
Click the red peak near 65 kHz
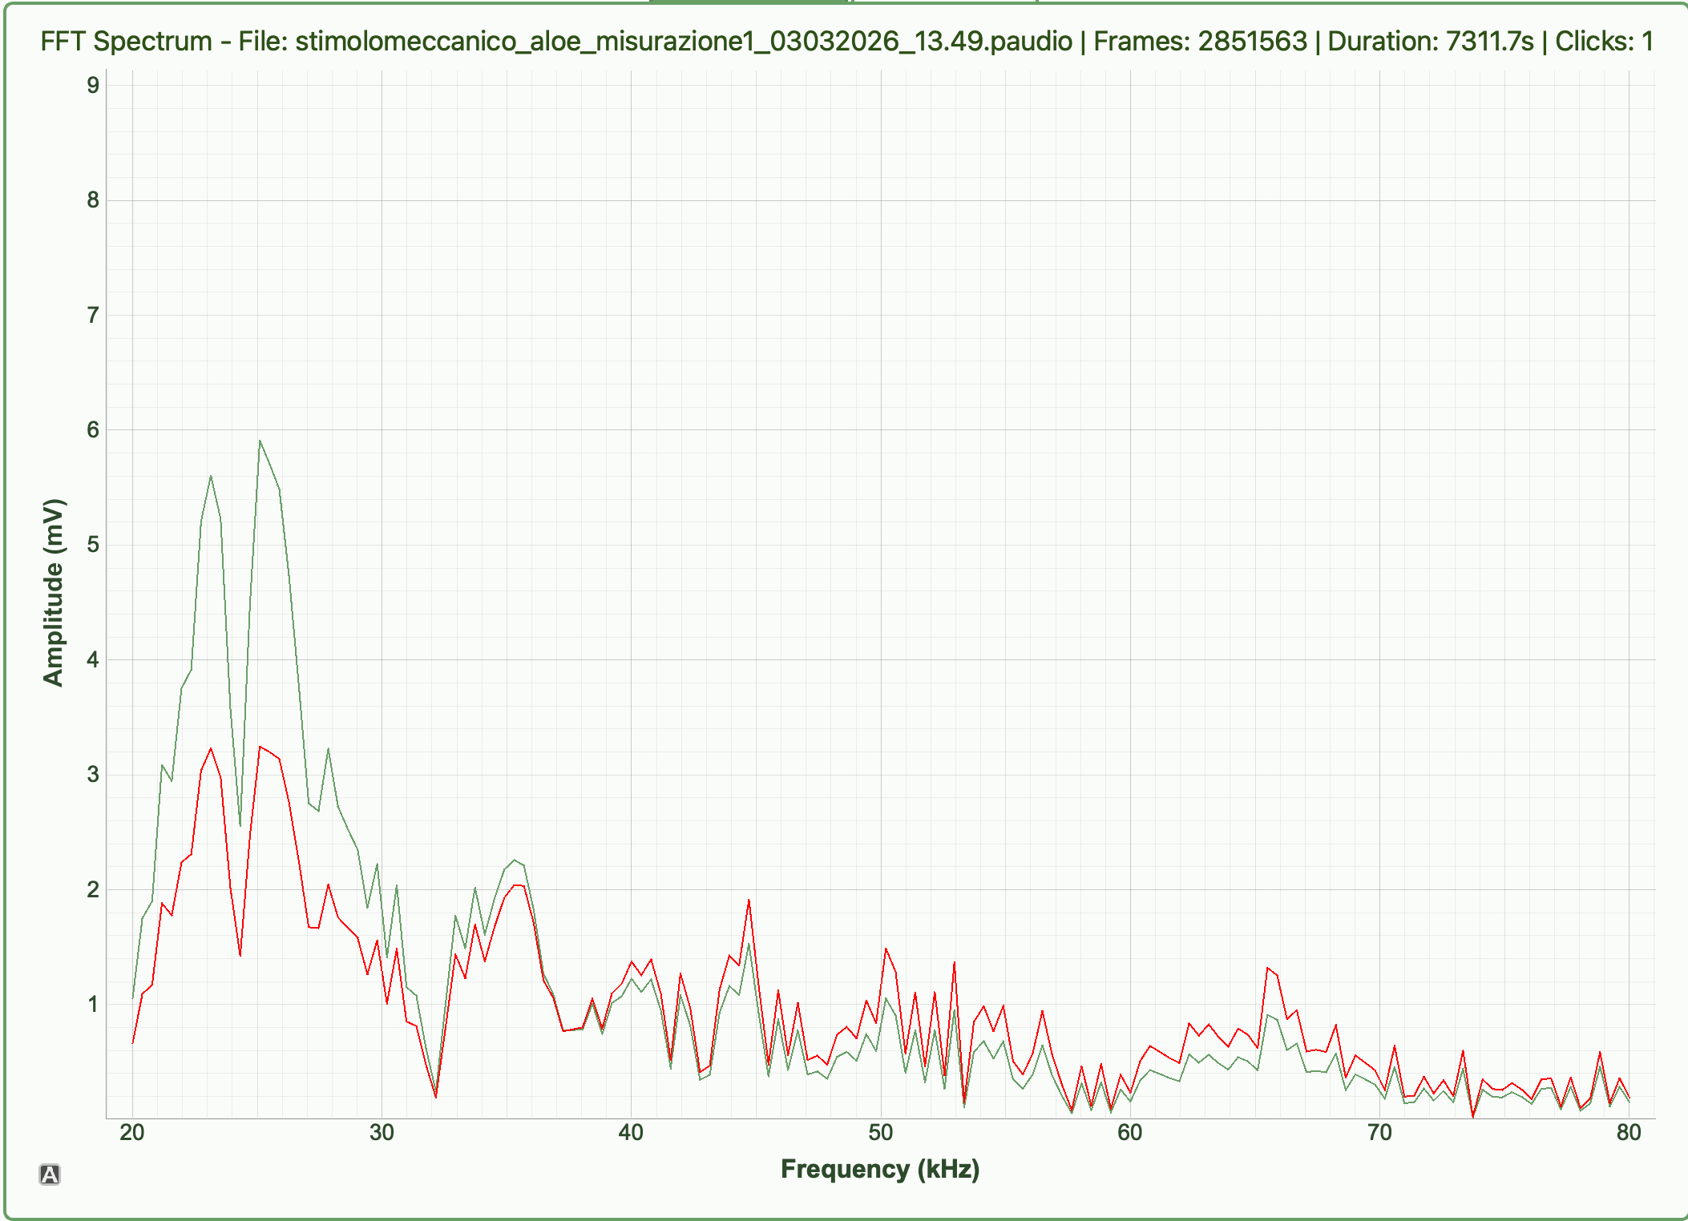point(1267,968)
